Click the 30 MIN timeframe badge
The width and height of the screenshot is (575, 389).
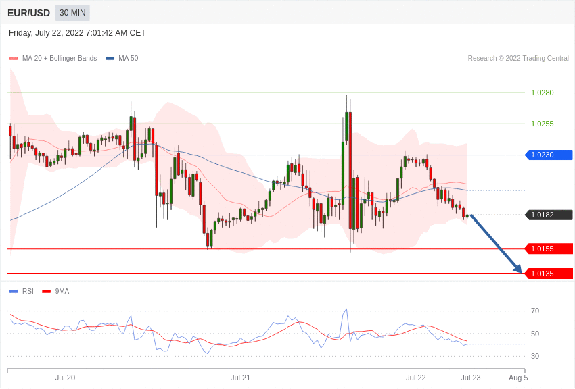pos(72,13)
